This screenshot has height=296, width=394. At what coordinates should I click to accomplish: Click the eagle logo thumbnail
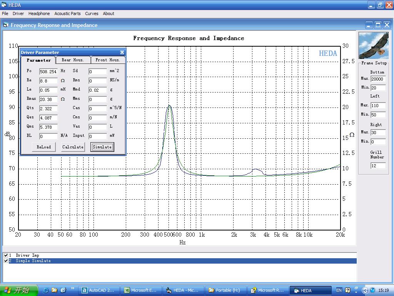coord(373,45)
